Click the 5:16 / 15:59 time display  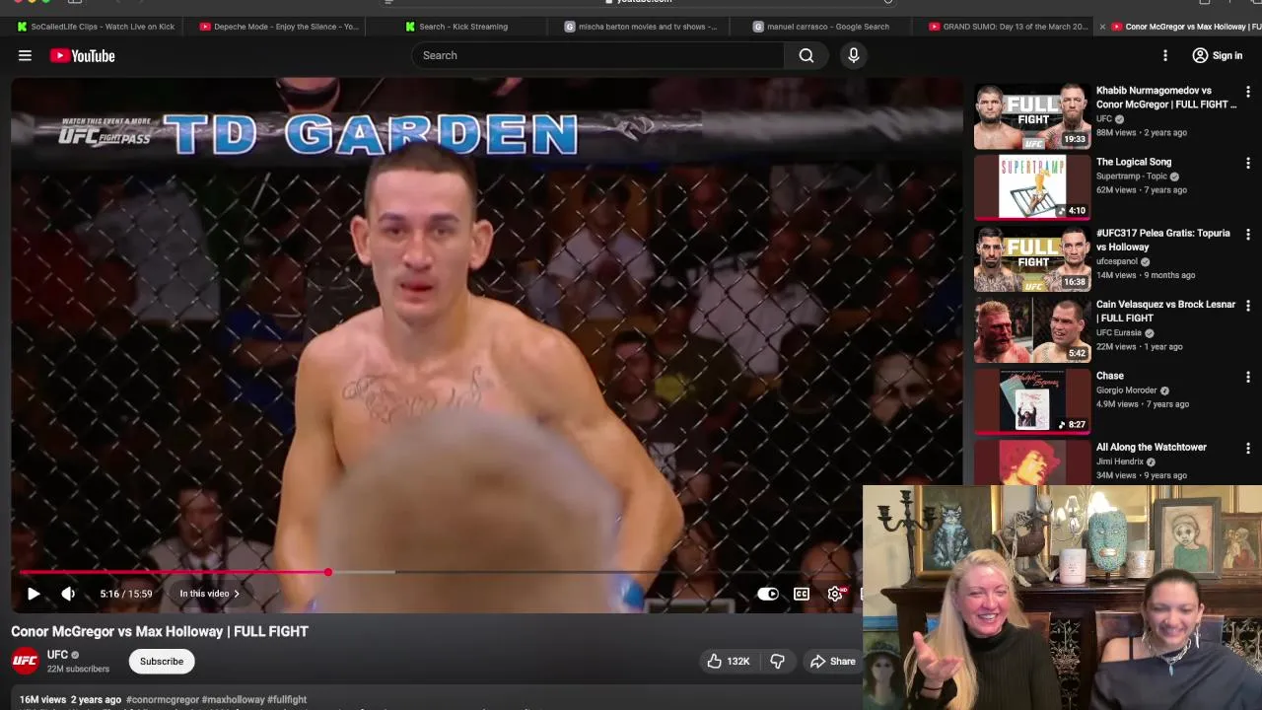(126, 594)
